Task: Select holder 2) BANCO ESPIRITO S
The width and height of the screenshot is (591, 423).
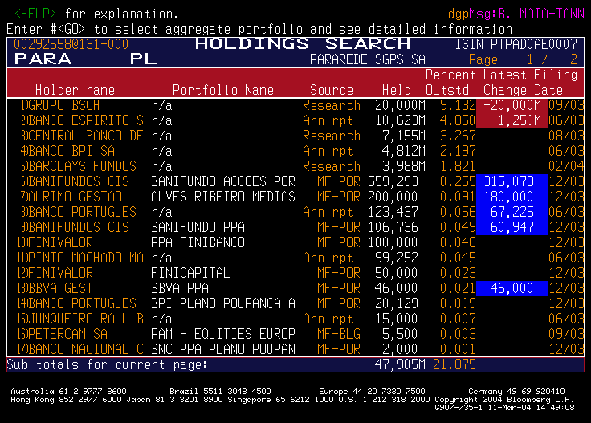Action: pyautogui.click(x=82, y=120)
